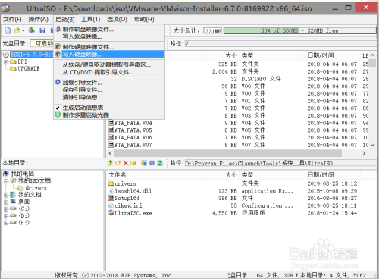Viewport: 379px width, 279px height.
Task: Click ISO list scroll up arrow
Action: [372, 55]
